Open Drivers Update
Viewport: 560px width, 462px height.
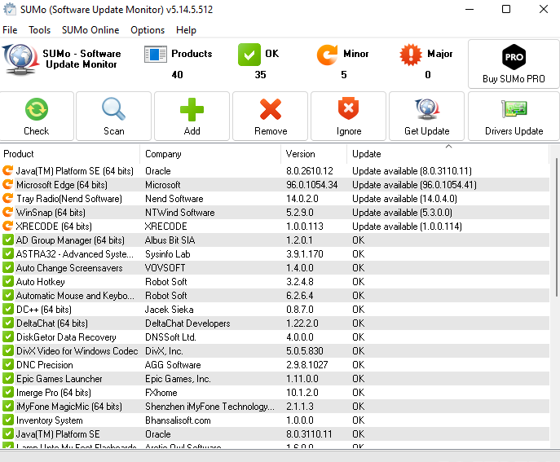(514, 116)
